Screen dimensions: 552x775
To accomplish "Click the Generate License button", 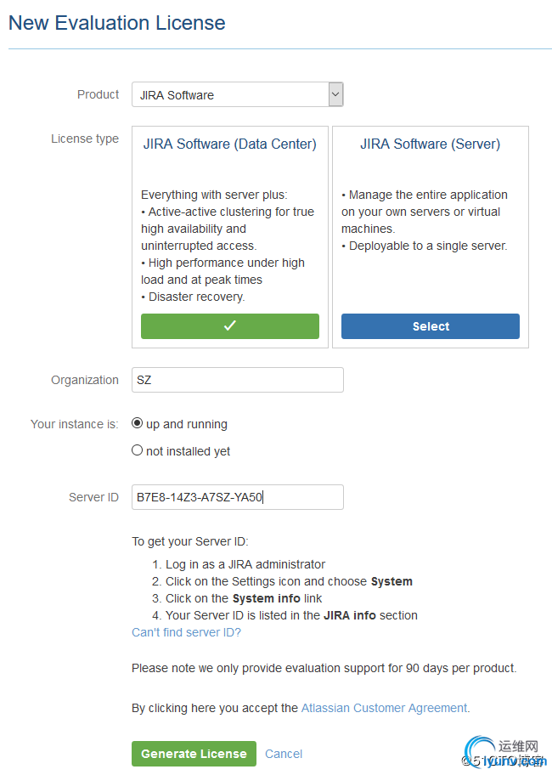I will (x=194, y=753).
